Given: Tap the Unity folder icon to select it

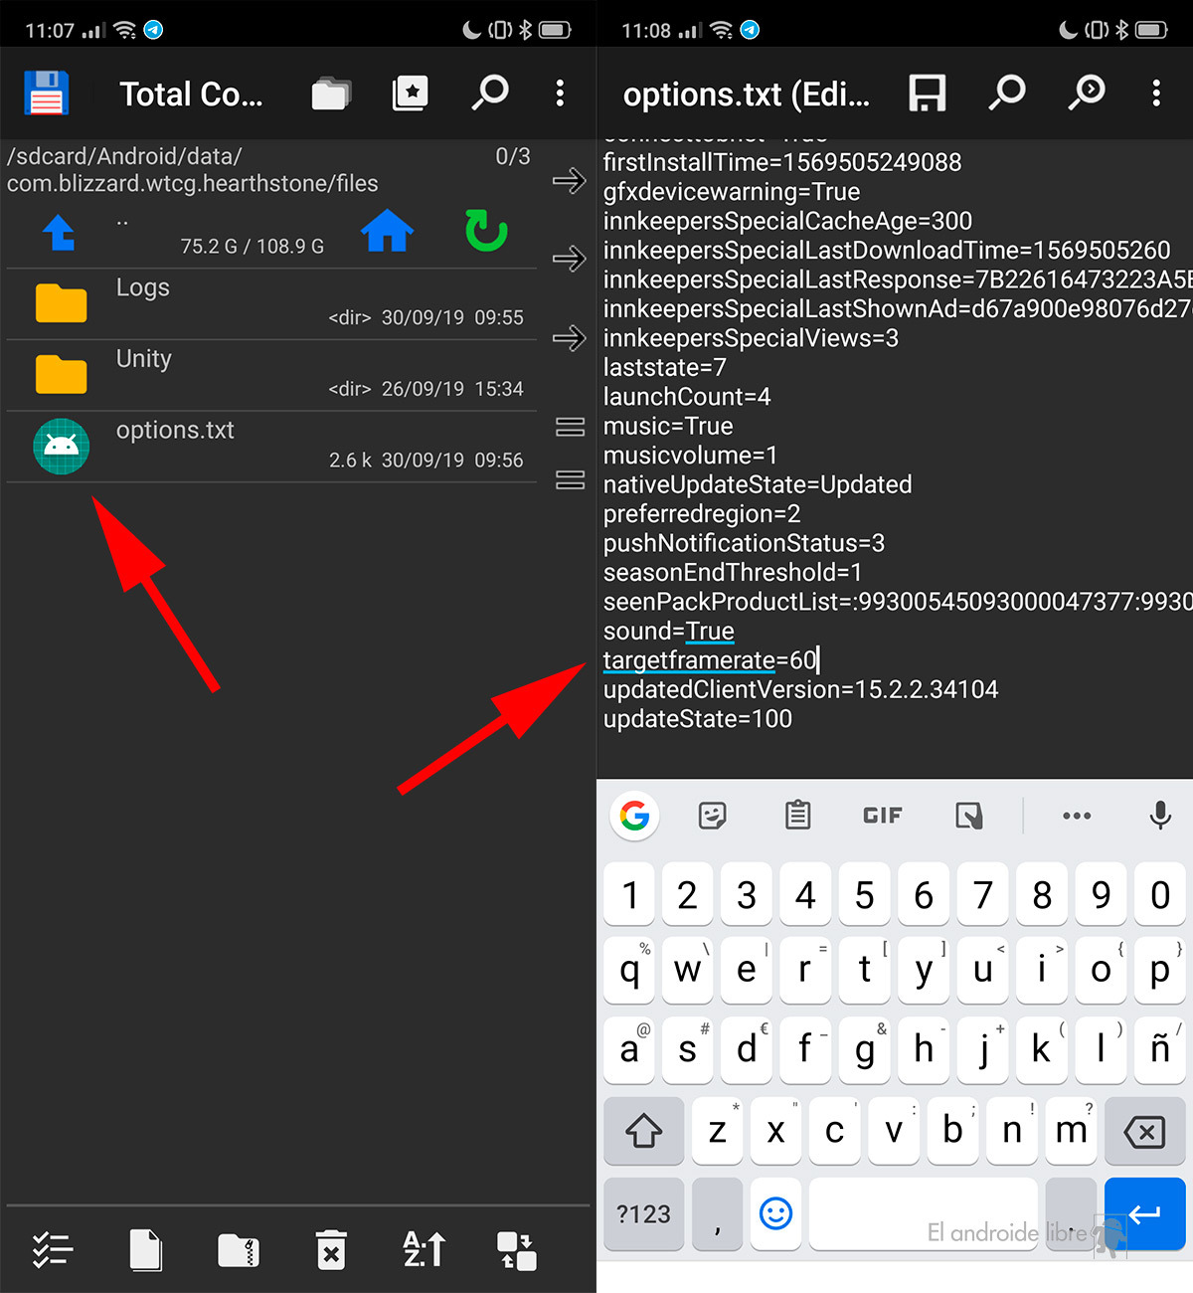Looking at the screenshot, I should pyautogui.click(x=61, y=375).
